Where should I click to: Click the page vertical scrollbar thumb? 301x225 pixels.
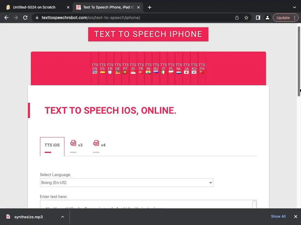(299, 61)
